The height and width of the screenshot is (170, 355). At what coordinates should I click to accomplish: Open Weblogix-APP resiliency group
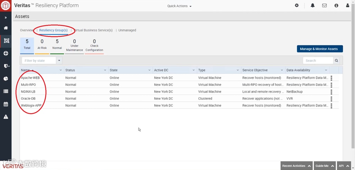tap(31, 105)
